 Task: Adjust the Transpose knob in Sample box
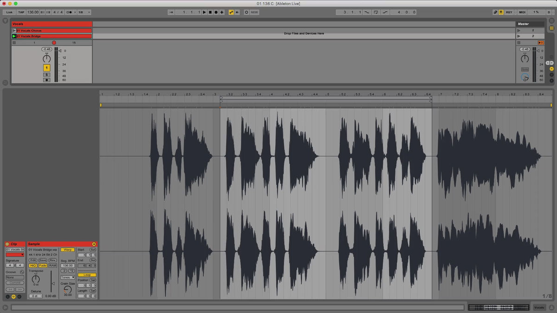36,279
